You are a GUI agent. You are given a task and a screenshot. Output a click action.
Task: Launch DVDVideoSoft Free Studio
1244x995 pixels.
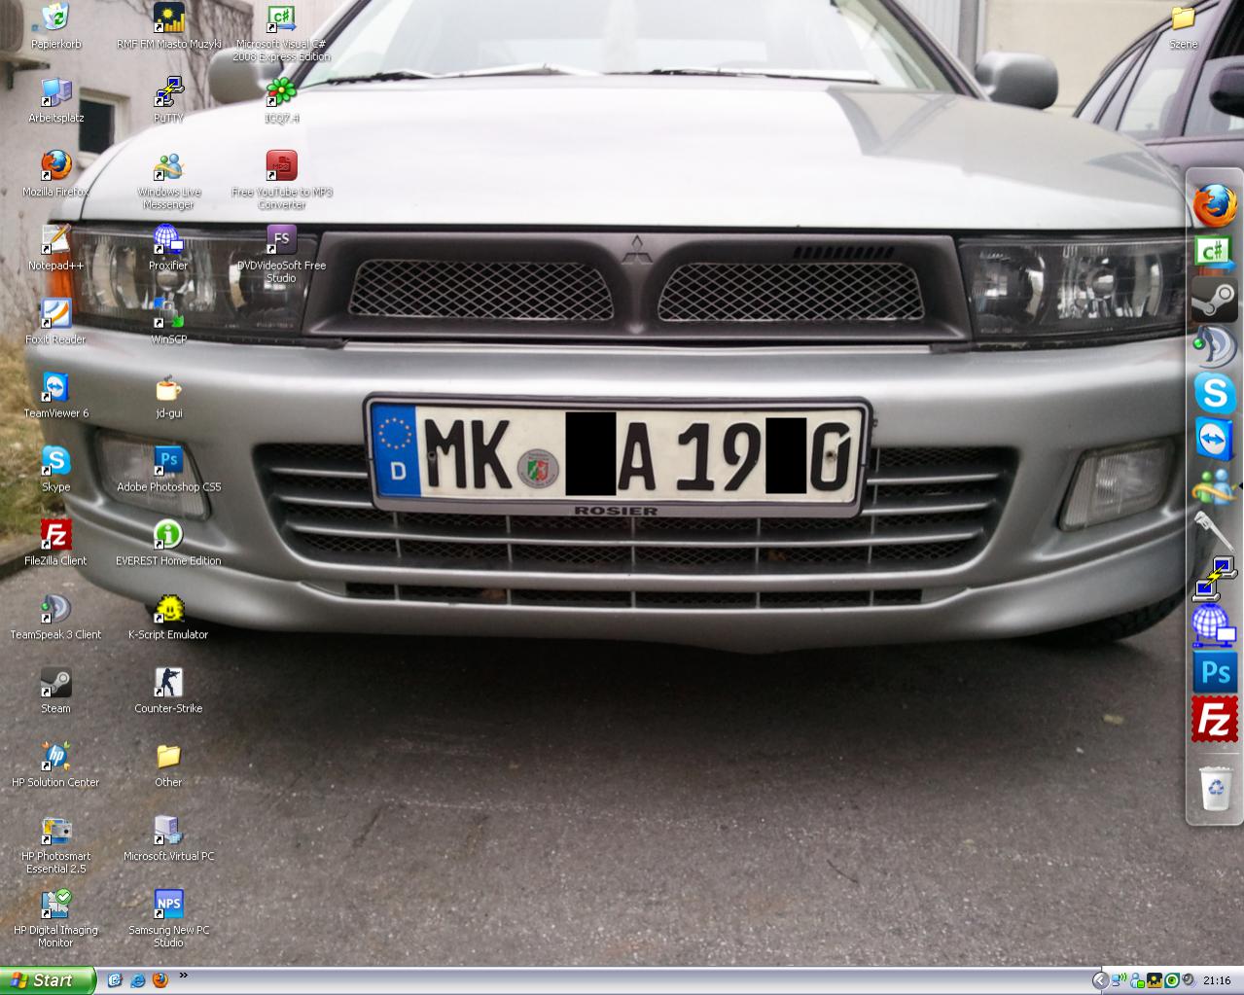(281, 255)
